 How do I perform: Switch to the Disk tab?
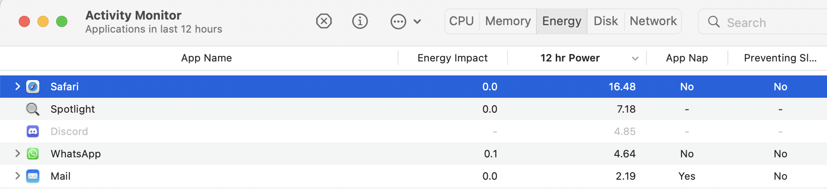click(606, 21)
